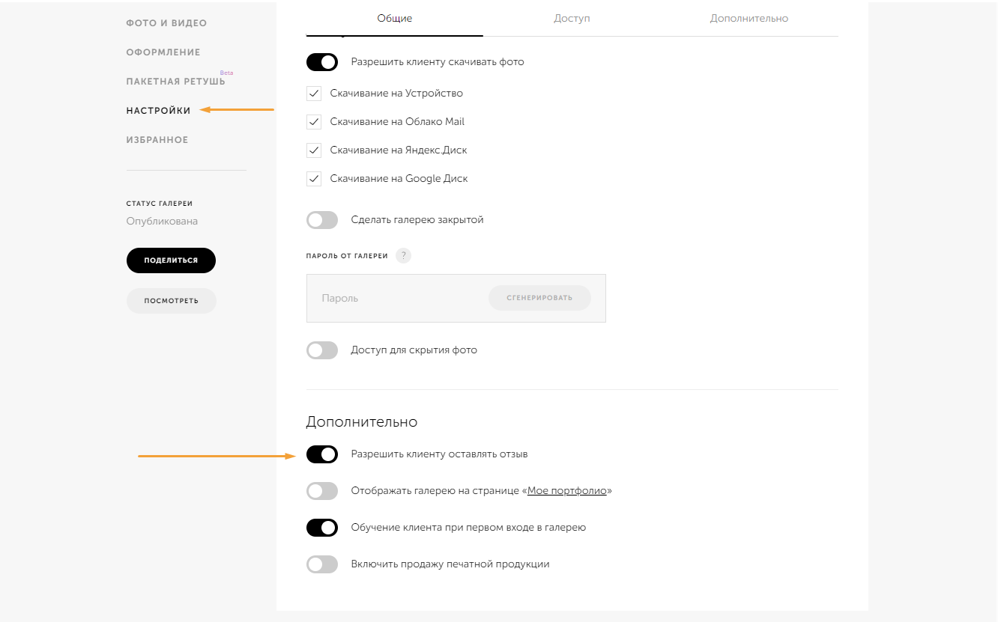This screenshot has height=622, width=998.
Task: Open the 'Мое портфолио' link
Action: point(567,491)
